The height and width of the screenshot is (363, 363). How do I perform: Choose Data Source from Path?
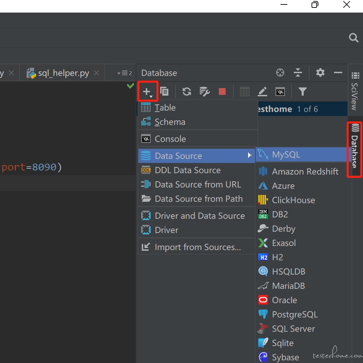pyautogui.click(x=196, y=199)
